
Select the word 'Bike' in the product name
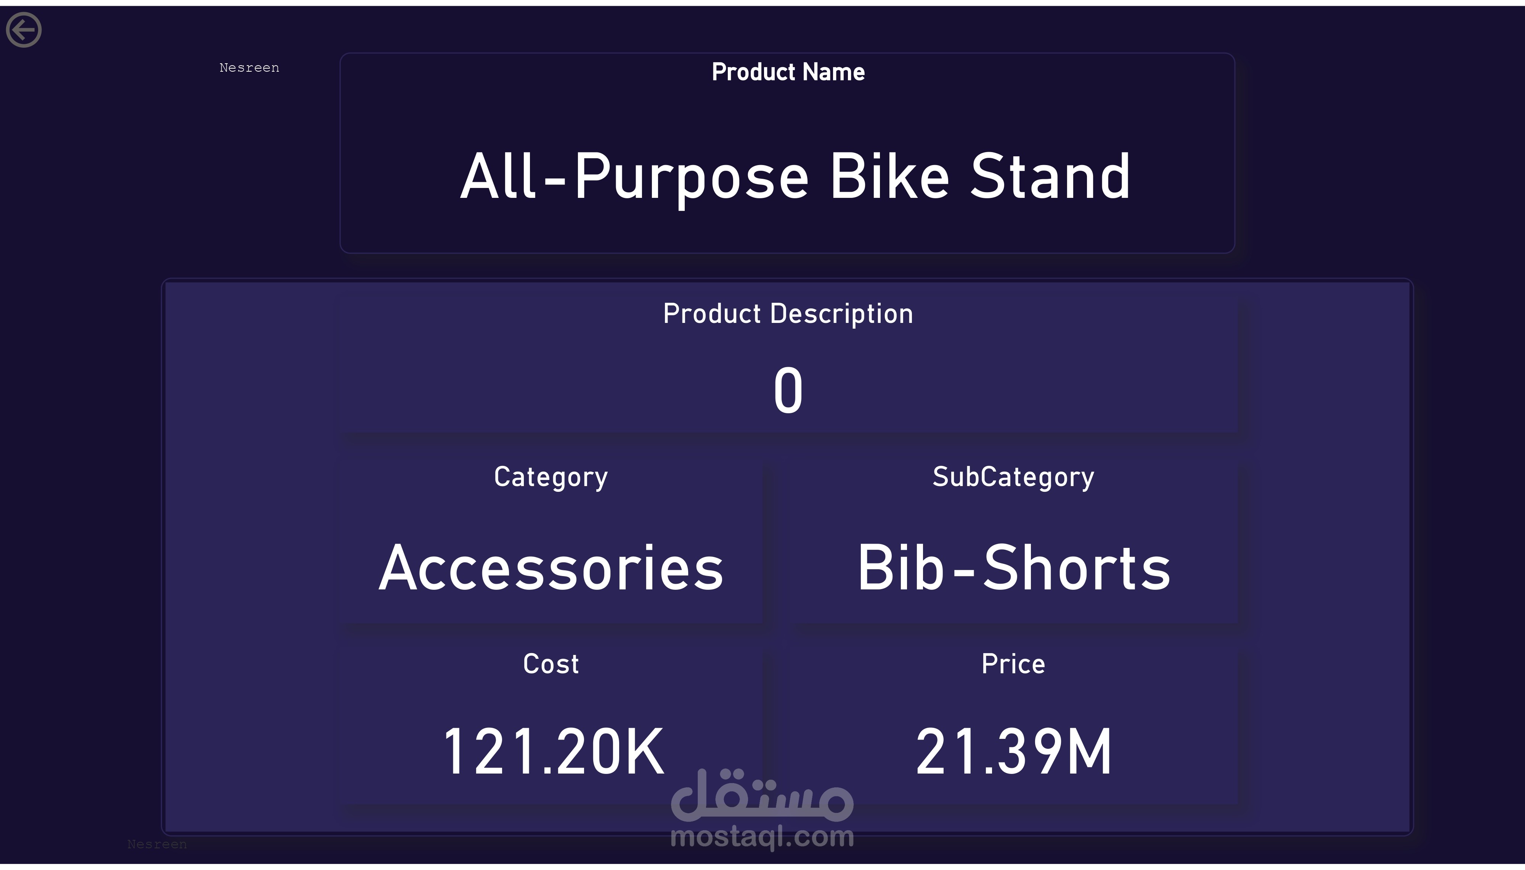click(x=889, y=176)
